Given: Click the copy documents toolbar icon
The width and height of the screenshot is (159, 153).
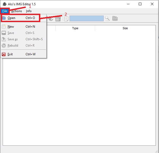Looking at the screenshot, I should (x=66, y=19).
